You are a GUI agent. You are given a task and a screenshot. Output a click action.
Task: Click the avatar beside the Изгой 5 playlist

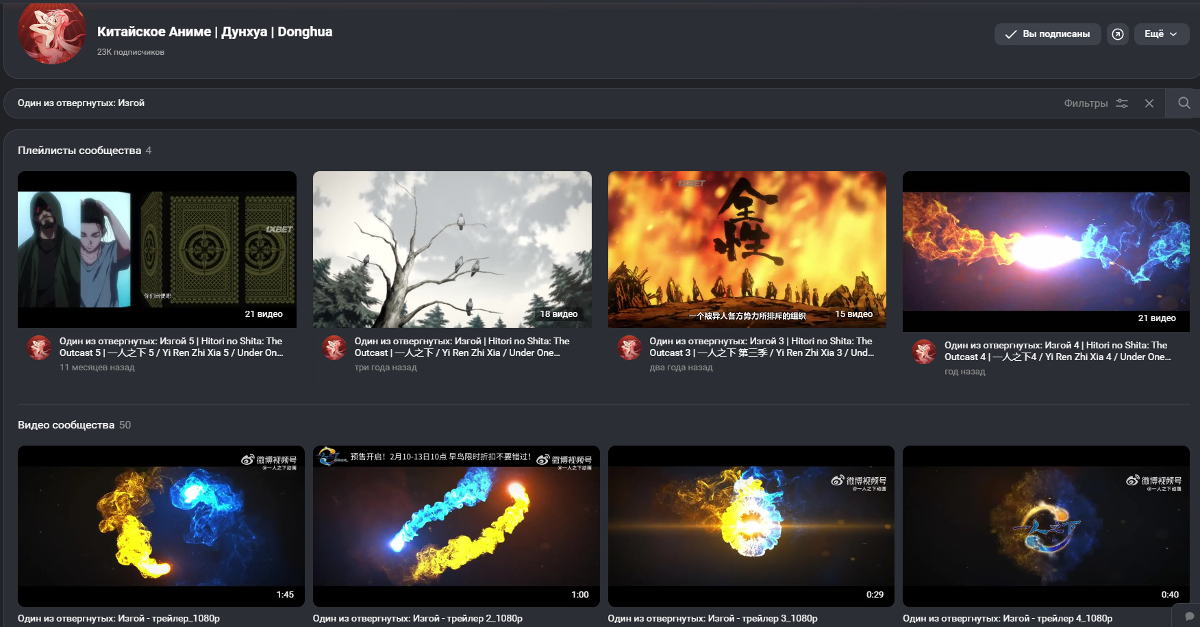[39, 348]
